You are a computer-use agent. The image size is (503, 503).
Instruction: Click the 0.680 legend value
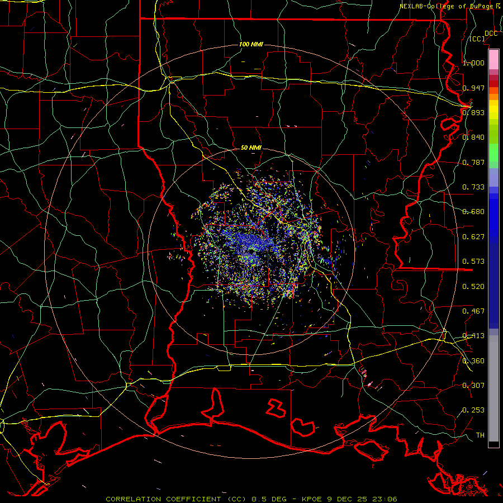[x=473, y=212]
